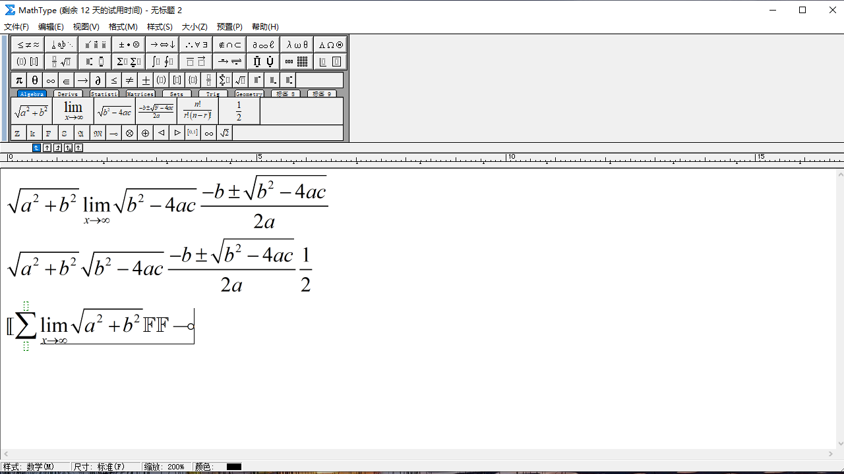Viewport: 844px width, 474px height.
Task: Switch to the Geometry tab
Action: [x=249, y=94]
